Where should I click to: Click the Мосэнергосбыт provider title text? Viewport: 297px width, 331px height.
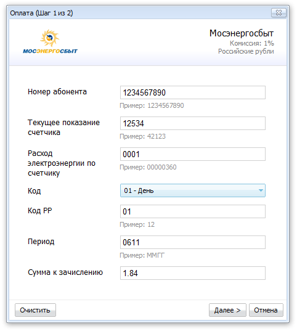pos(242,33)
